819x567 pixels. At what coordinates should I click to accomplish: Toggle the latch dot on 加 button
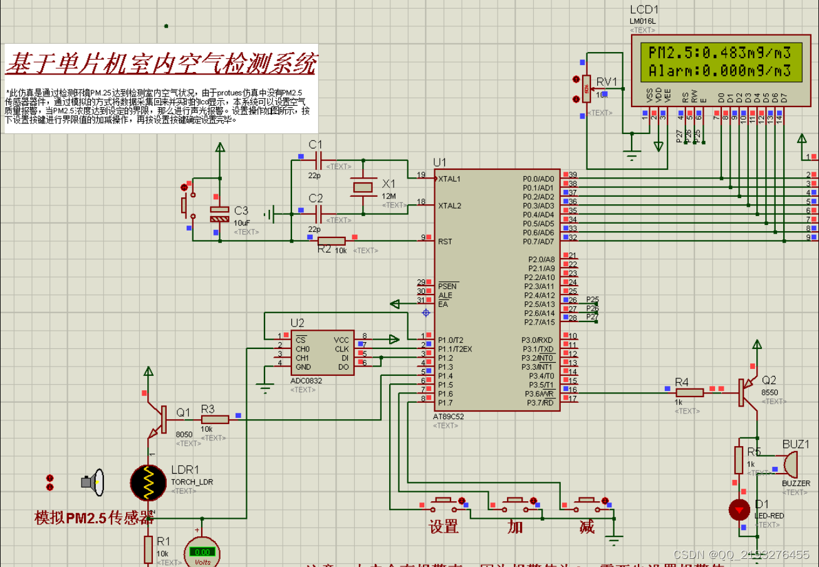[x=534, y=501]
